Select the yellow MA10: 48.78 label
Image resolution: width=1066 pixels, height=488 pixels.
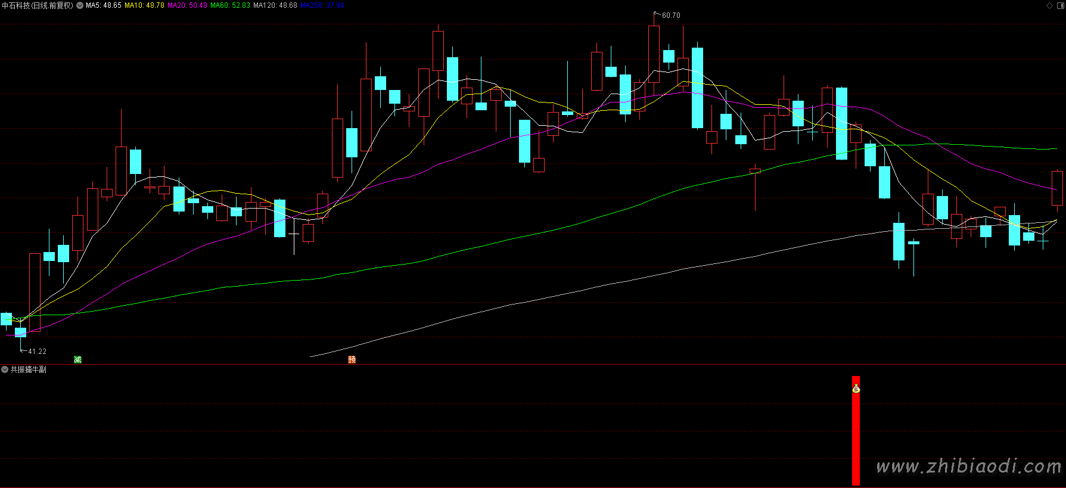(144, 5)
